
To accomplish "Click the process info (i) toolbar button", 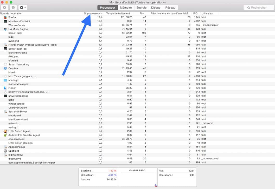I will [13, 8].
